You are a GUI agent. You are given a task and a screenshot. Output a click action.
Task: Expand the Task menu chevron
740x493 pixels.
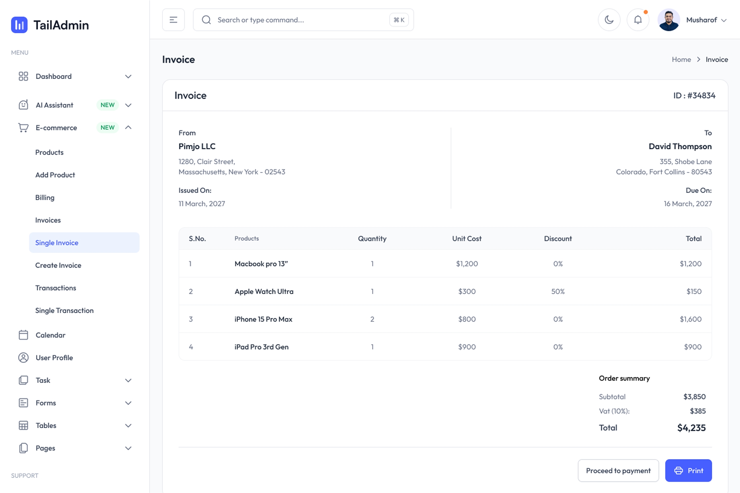(x=128, y=380)
